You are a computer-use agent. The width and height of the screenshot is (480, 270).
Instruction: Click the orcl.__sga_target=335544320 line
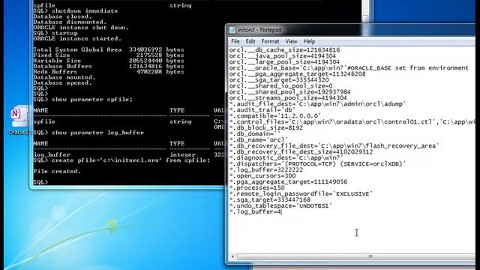pyautogui.click(x=279, y=80)
